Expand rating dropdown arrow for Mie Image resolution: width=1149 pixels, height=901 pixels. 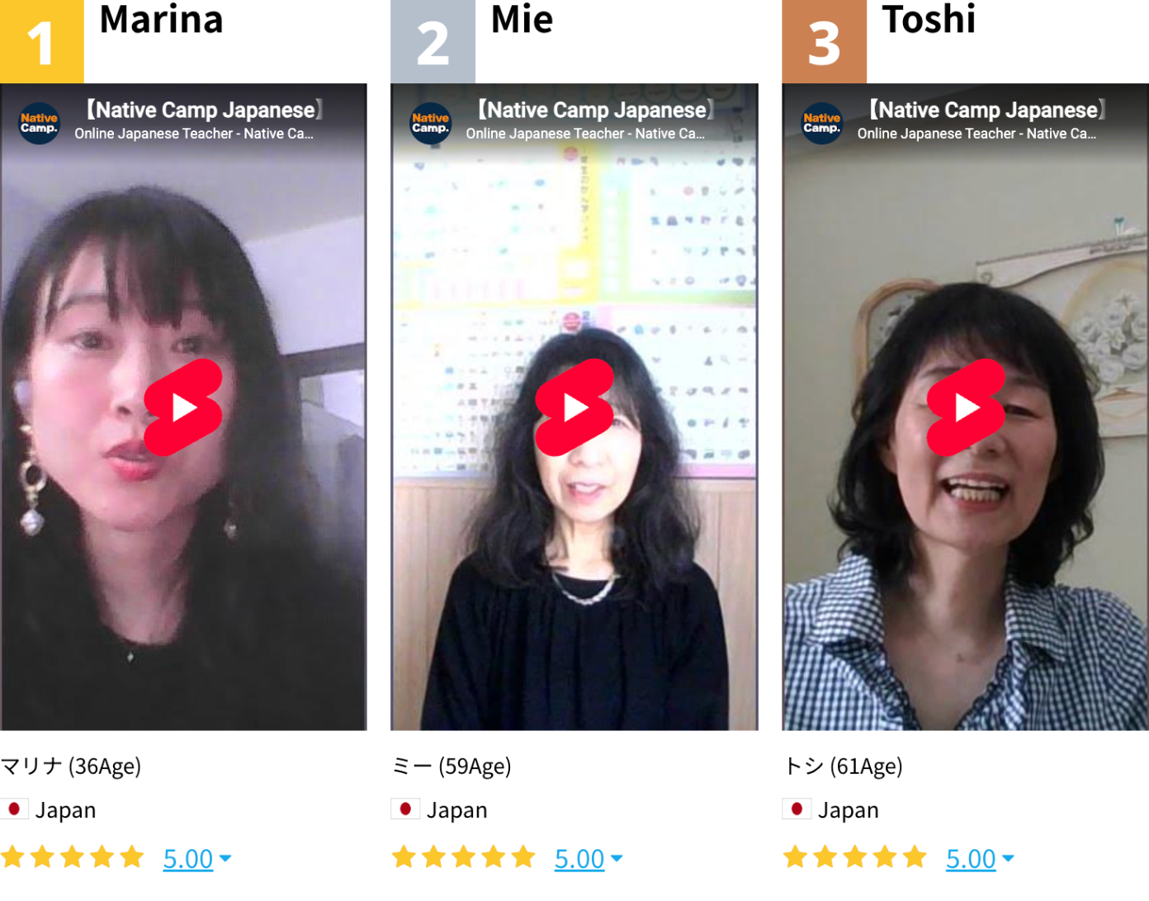point(617,859)
